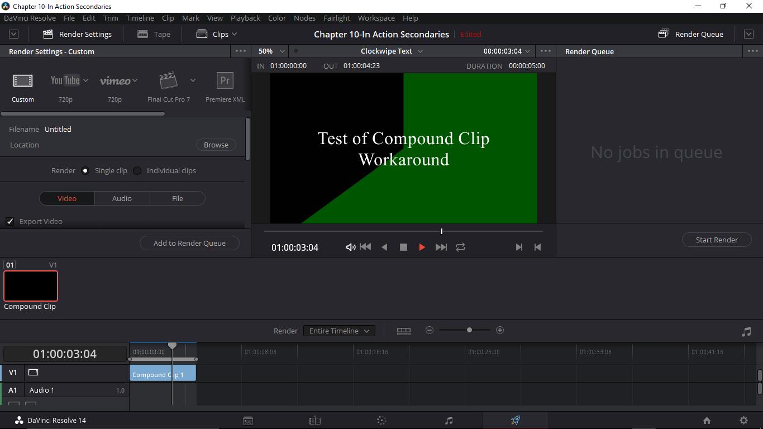The height and width of the screenshot is (429, 763).
Task: Select the Final Cut Pro 7 preset
Action: tap(168, 80)
